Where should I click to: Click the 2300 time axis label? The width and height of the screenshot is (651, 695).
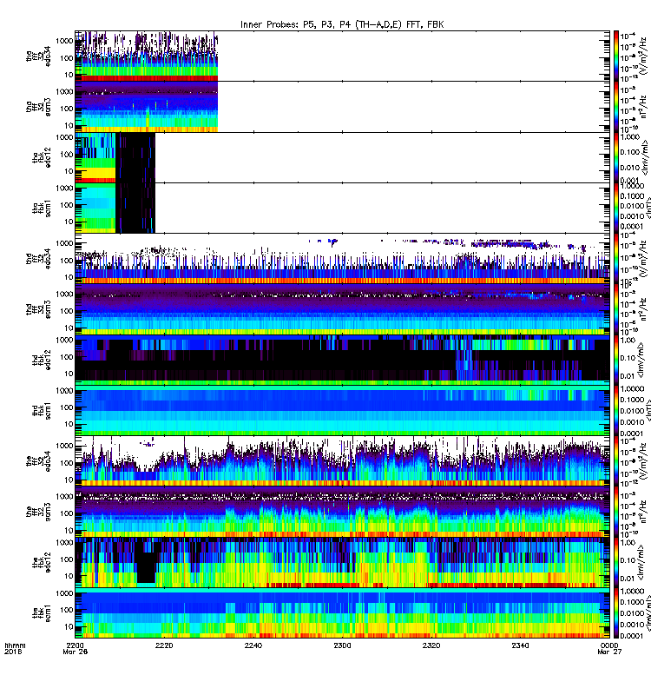pos(342,645)
